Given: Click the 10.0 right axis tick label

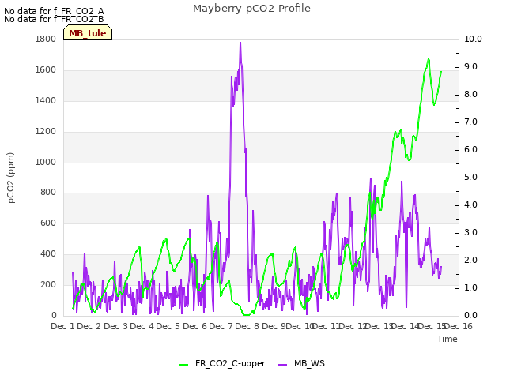Looking at the screenshot, I should point(473,39).
